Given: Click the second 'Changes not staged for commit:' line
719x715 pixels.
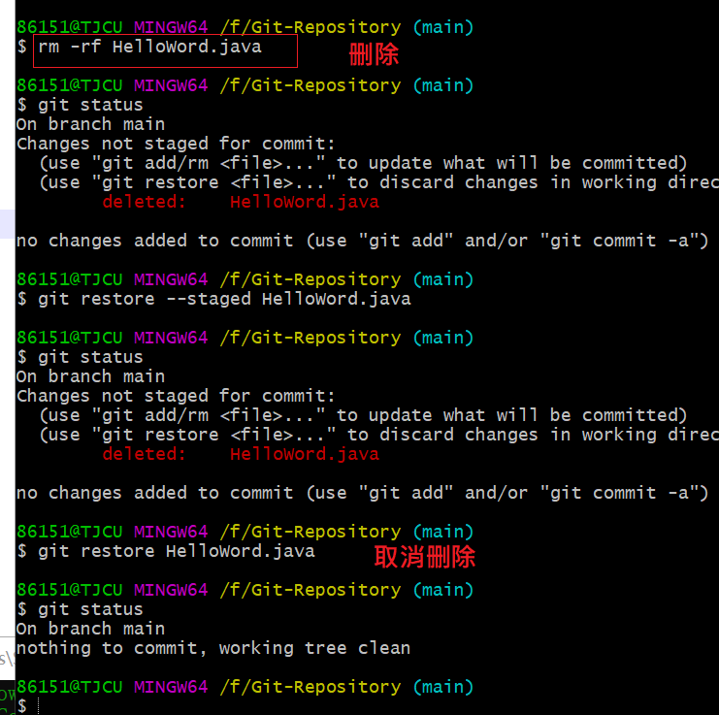Looking at the screenshot, I should coord(176,396).
